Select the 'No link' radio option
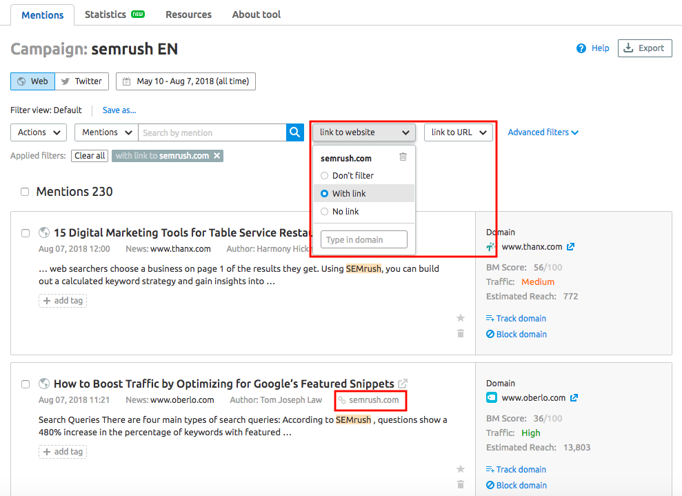This screenshot has width=682, height=496. [325, 212]
